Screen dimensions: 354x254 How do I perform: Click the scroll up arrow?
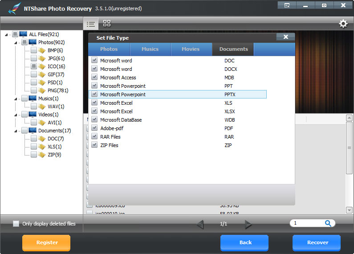point(349,118)
